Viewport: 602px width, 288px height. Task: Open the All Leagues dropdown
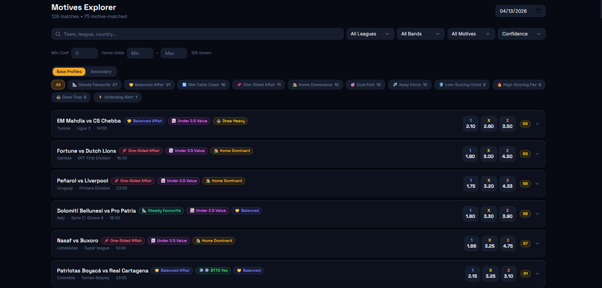(370, 34)
